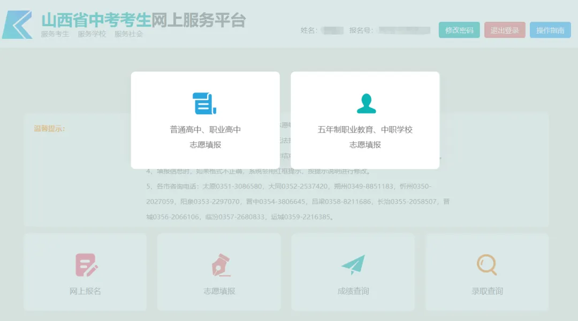
Task: Open 成绩查询 label in the bottom row
Action: (x=353, y=291)
